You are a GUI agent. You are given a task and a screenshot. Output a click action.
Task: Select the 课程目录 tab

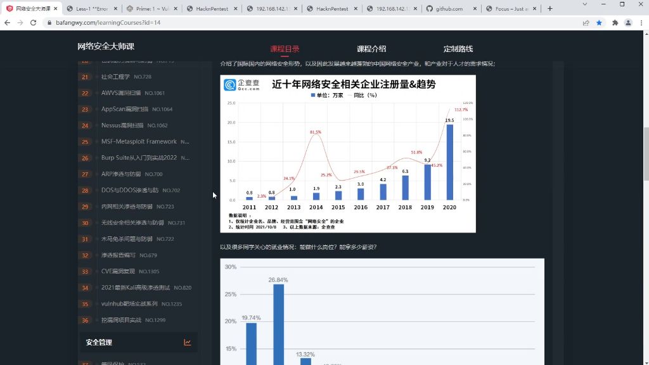click(x=285, y=49)
